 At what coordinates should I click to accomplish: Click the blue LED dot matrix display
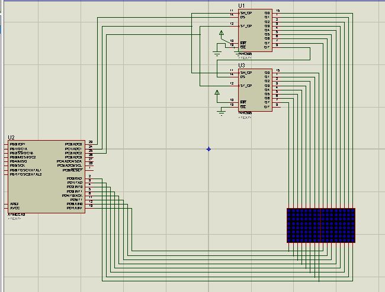pyautogui.click(x=321, y=225)
